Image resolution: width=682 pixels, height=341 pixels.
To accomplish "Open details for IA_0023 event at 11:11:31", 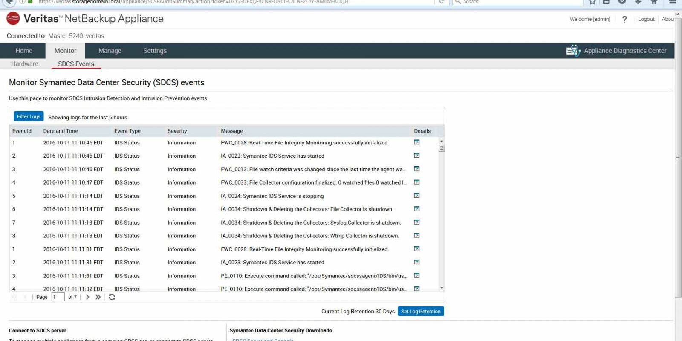I will pos(417,262).
